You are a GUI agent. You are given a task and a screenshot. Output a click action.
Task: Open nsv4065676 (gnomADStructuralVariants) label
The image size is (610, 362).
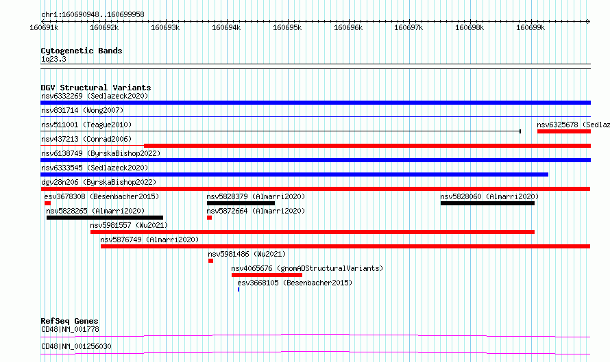(x=307, y=268)
